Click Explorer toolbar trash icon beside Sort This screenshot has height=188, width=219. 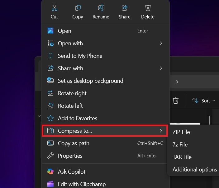[x=176, y=101]
